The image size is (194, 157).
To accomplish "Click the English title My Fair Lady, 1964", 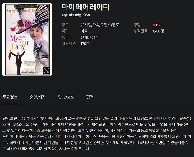I will [x=76, y=15].
